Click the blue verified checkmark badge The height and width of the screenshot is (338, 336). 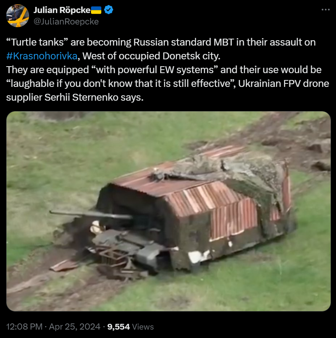pyautogui.click(x=109, y=10)
